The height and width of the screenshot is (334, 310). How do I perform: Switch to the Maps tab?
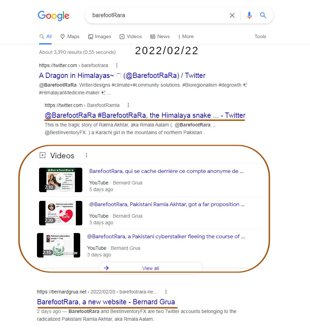[x=70, y=37]
